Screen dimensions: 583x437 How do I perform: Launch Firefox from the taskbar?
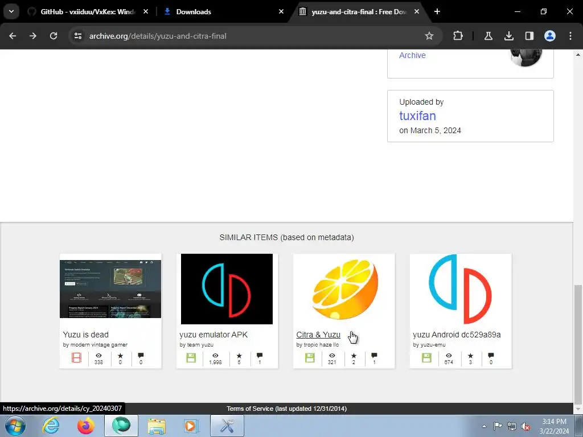(86, 426)
